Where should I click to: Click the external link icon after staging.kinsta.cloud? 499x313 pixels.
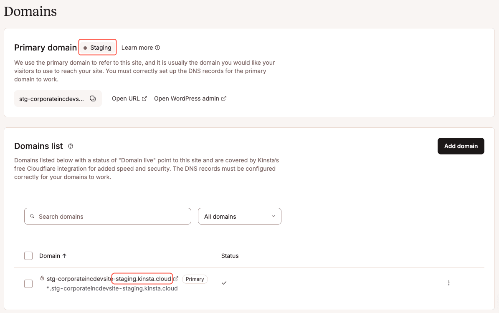pos(176,279)
